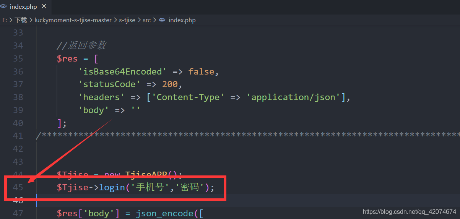Click 'TjiseAPP' class name on line 44
Screen dimensions: 460x219
(147, 175)
